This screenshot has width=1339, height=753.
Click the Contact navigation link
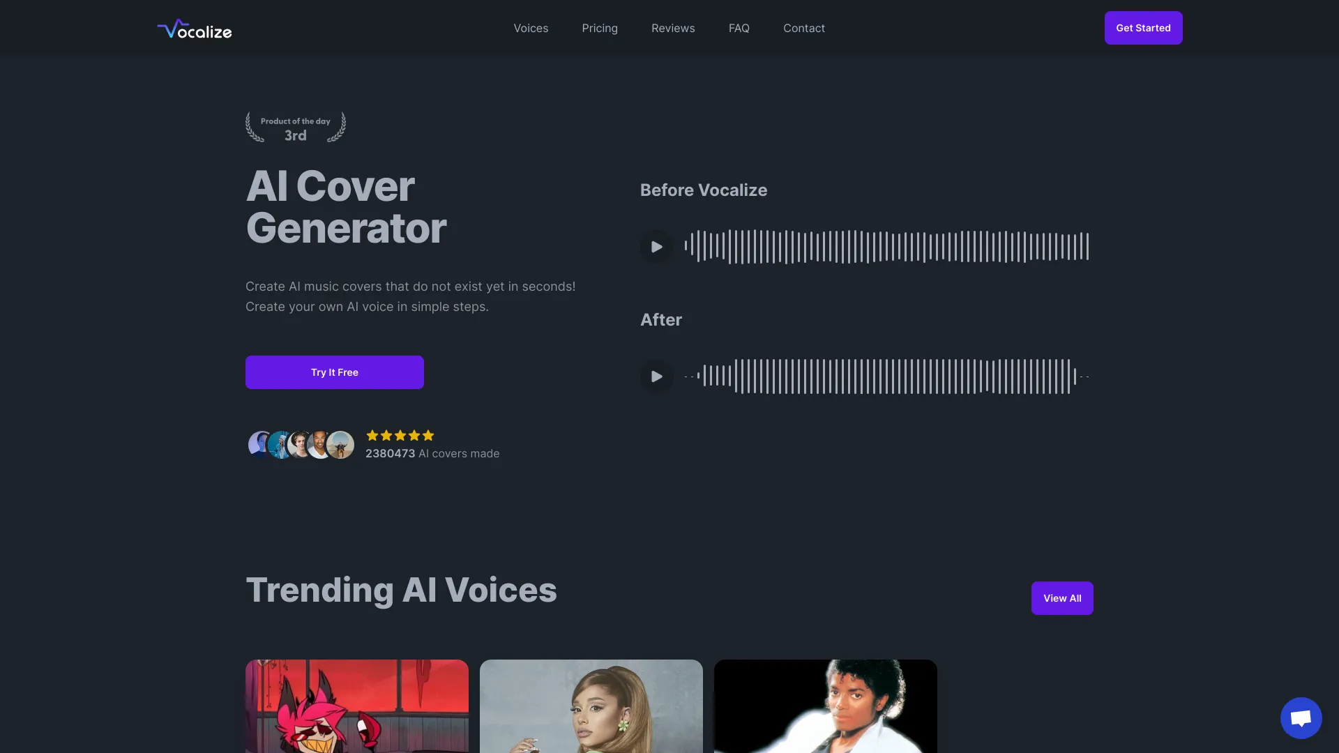coord(804,28)
